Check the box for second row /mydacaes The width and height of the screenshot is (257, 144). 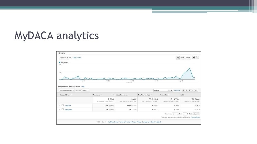(63, 109)
